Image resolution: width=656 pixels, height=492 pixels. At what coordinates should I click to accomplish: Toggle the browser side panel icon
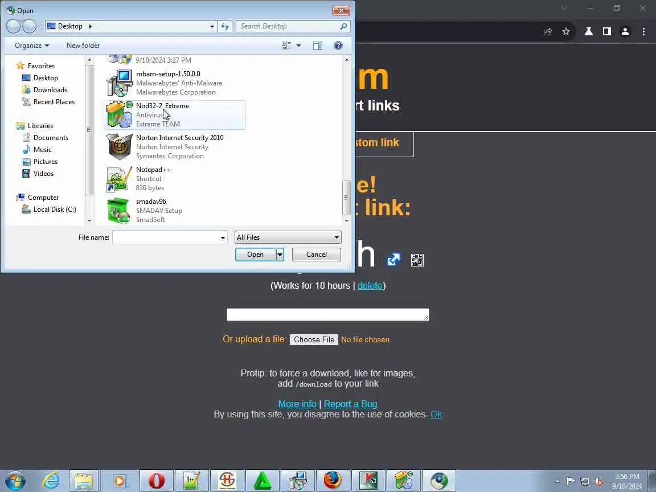tap(606, 31)
